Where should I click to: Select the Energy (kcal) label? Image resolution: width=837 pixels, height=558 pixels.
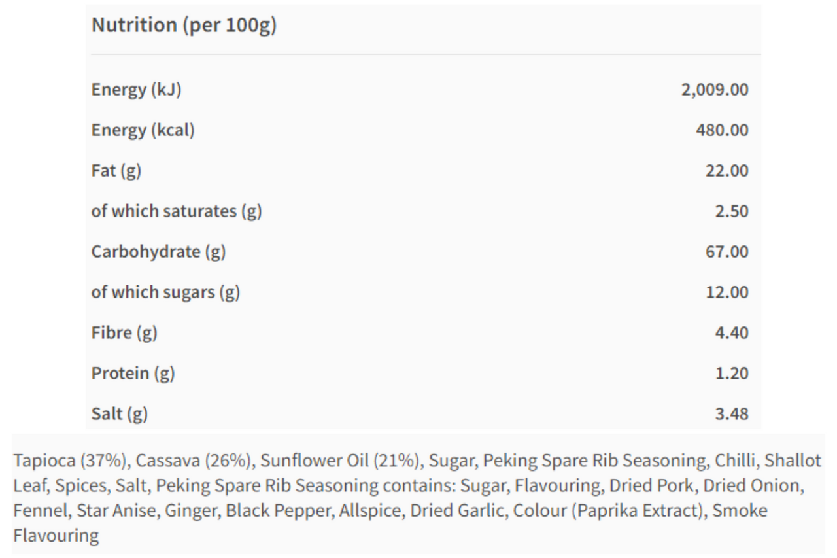pos(143,130)
